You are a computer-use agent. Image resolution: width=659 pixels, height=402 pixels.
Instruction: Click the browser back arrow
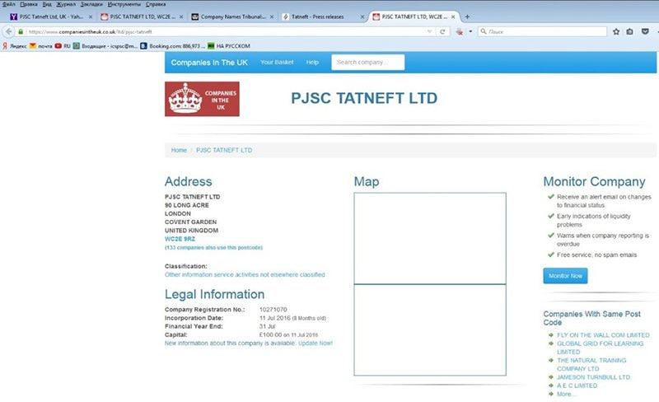pos(8,31)
